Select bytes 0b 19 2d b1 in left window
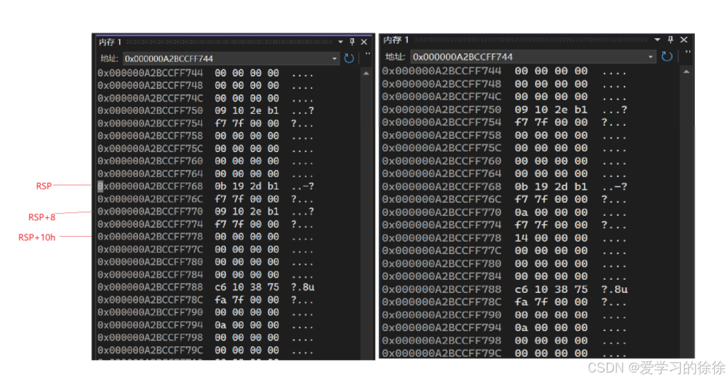The height and width of the screenshot is (380, 728). coord(246,187)
